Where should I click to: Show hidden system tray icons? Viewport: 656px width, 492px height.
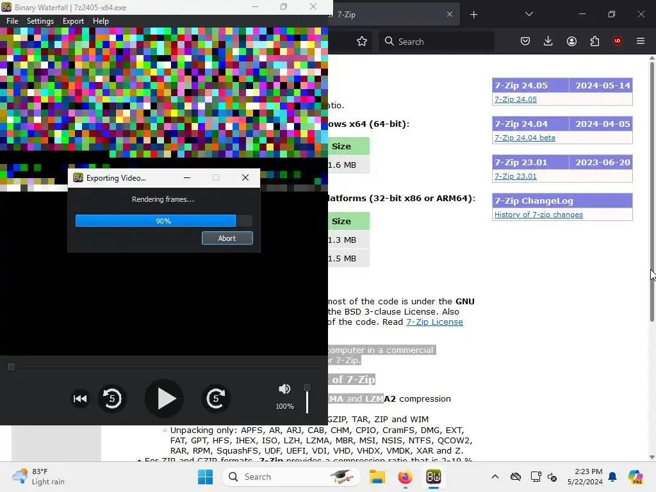[495, 477]
